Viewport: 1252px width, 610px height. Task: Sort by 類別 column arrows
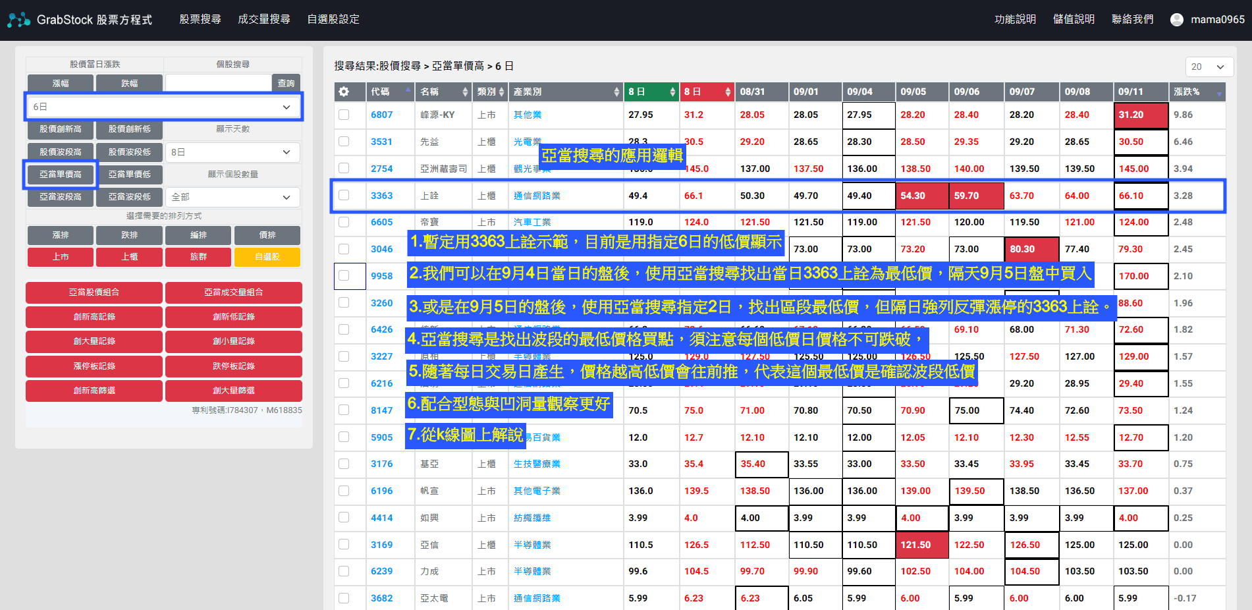[x=502, y=92]
